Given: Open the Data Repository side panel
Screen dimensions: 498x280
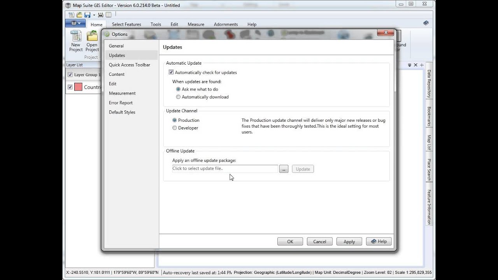Looking at the screenshot, I should (429, 83).
